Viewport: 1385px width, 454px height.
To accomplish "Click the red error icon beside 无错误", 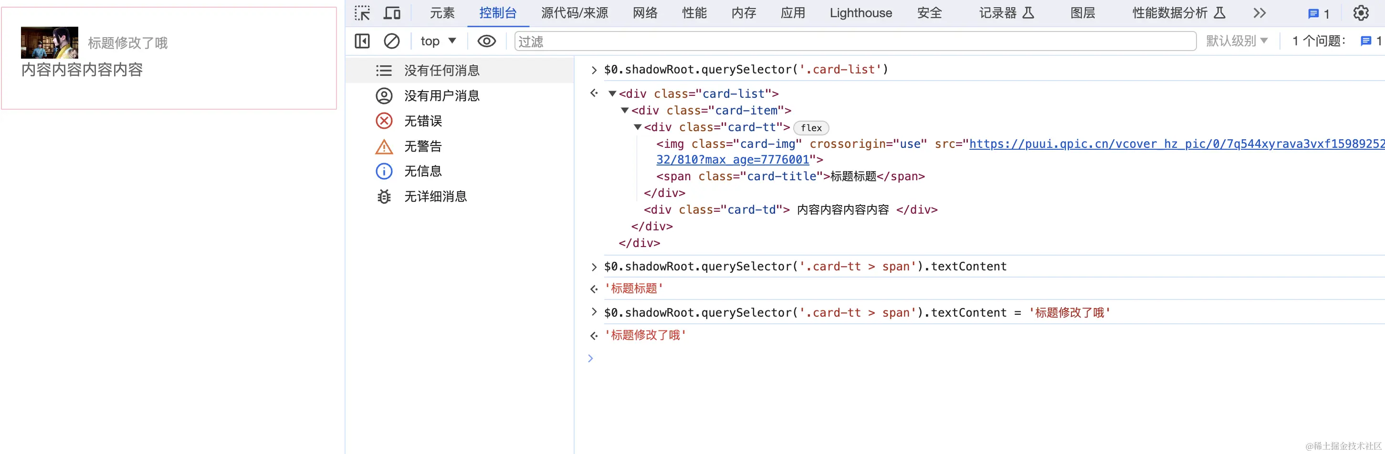I will point(384,121).
